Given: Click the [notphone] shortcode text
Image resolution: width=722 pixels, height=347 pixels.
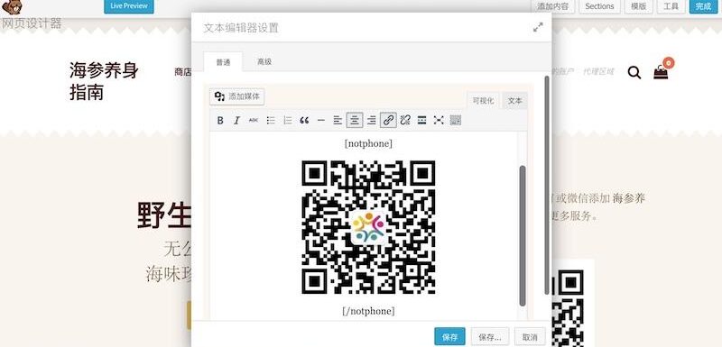Looking at the screenshot, I should [368, 144].
